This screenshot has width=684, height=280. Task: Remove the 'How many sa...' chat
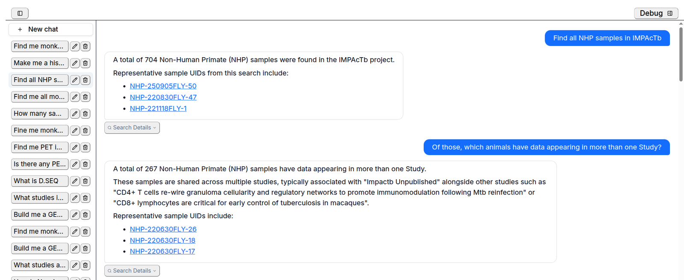point(85,114)
